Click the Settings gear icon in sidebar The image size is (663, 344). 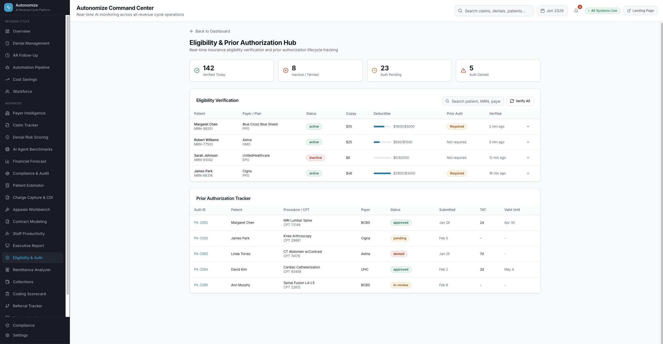pos(7,335)
